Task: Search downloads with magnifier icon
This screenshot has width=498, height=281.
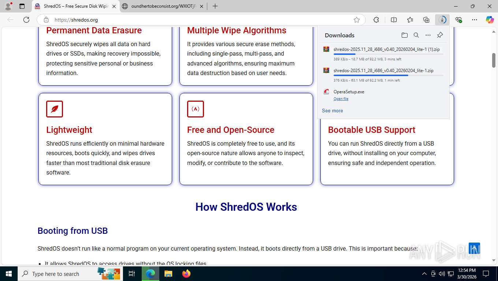Action: coord(416,35)
